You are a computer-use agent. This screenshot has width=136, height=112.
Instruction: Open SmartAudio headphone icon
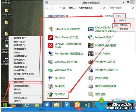pyautogui.click(x=91, y=54)
